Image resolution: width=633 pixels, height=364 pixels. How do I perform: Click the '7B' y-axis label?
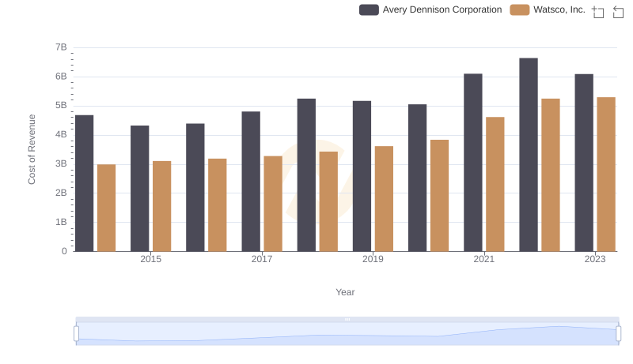61,47
